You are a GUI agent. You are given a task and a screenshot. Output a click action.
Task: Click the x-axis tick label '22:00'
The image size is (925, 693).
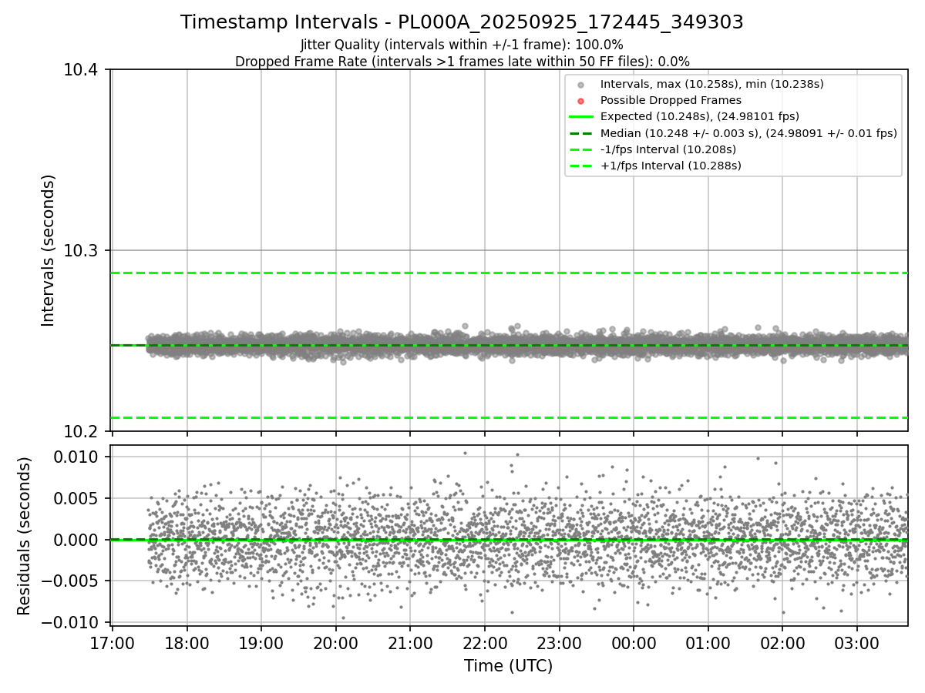pyautogui.click(x=485, y=643)
